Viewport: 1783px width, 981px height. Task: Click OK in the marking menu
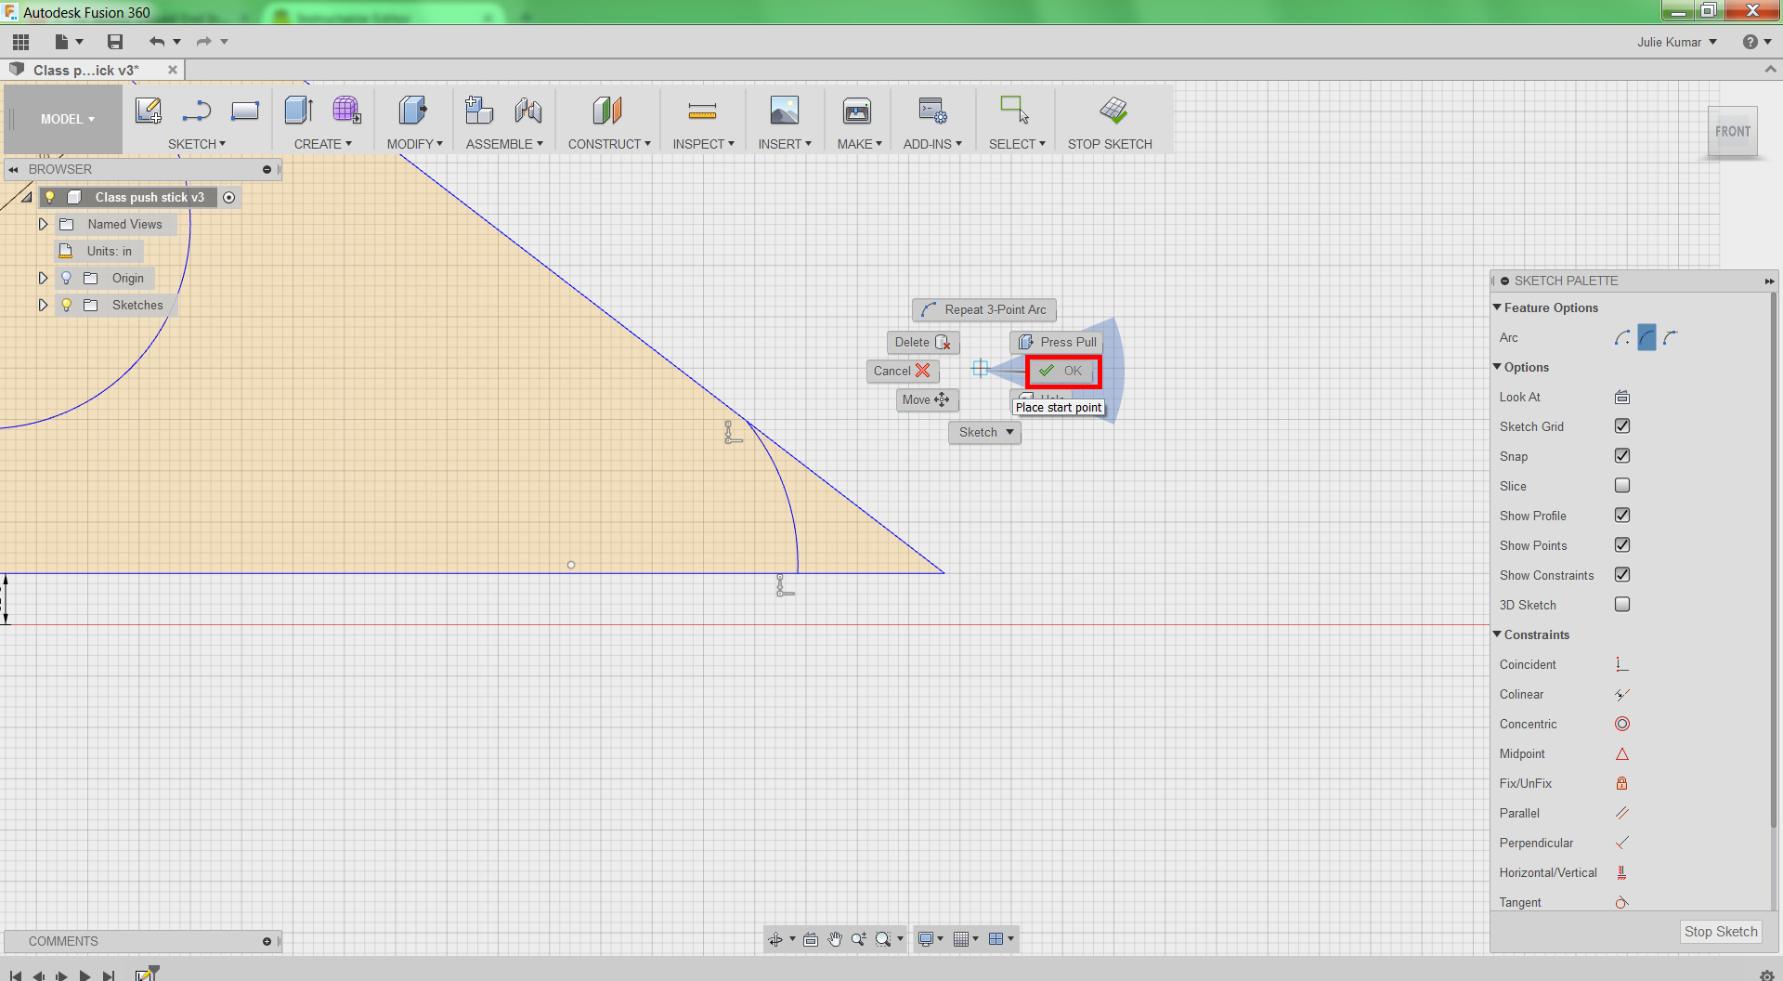pyautogui.click(x=1063, y=372)
